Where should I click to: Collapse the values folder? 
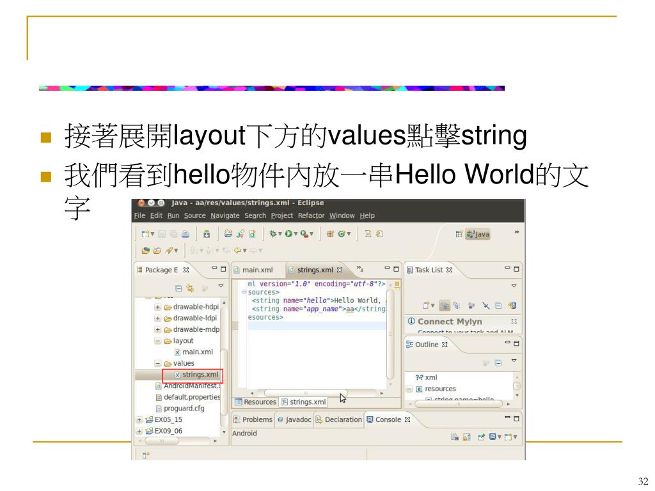(158, 363)
